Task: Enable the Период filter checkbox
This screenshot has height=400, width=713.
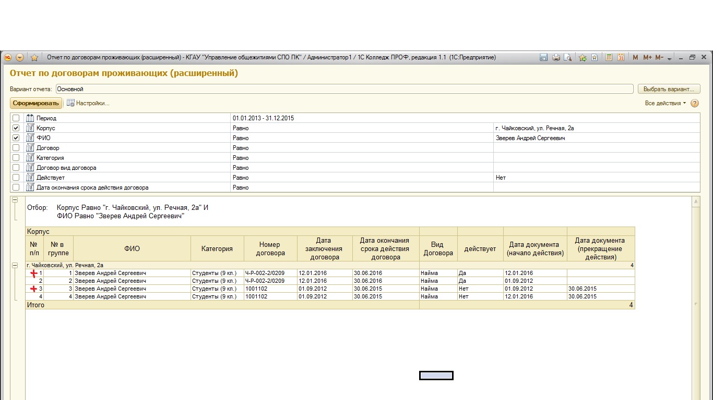Action: (x=16, y=118)
